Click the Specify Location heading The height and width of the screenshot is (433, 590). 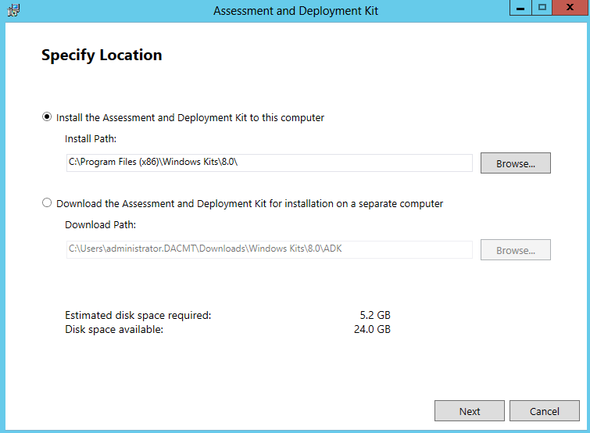[x=102, y=55]
